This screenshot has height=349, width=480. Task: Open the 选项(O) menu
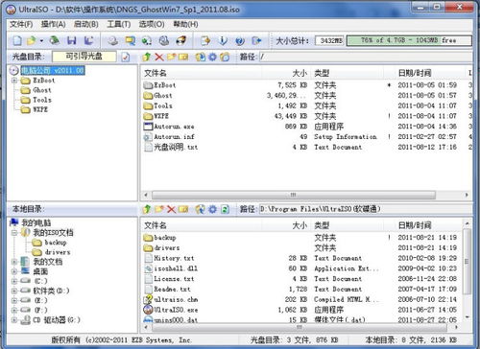(152, 24)
